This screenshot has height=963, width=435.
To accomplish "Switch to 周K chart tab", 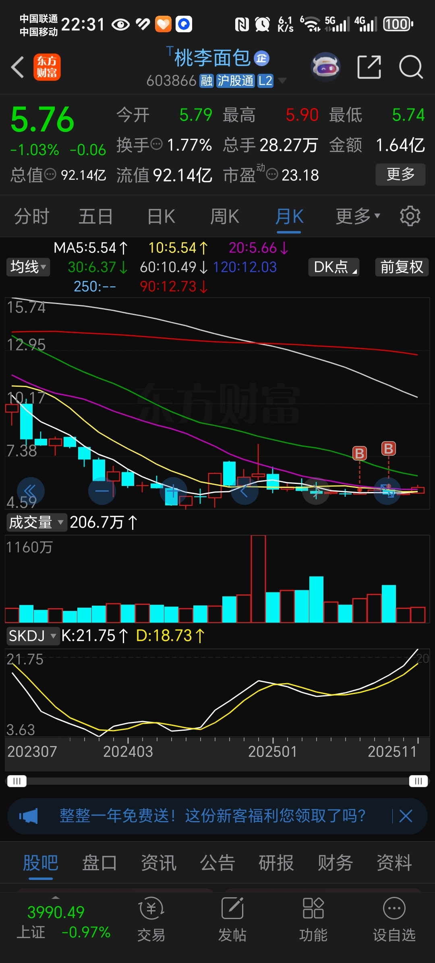I will (225, 216).
